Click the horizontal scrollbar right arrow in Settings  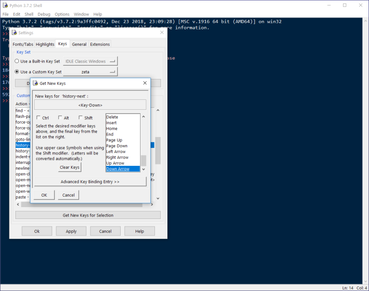158,204
